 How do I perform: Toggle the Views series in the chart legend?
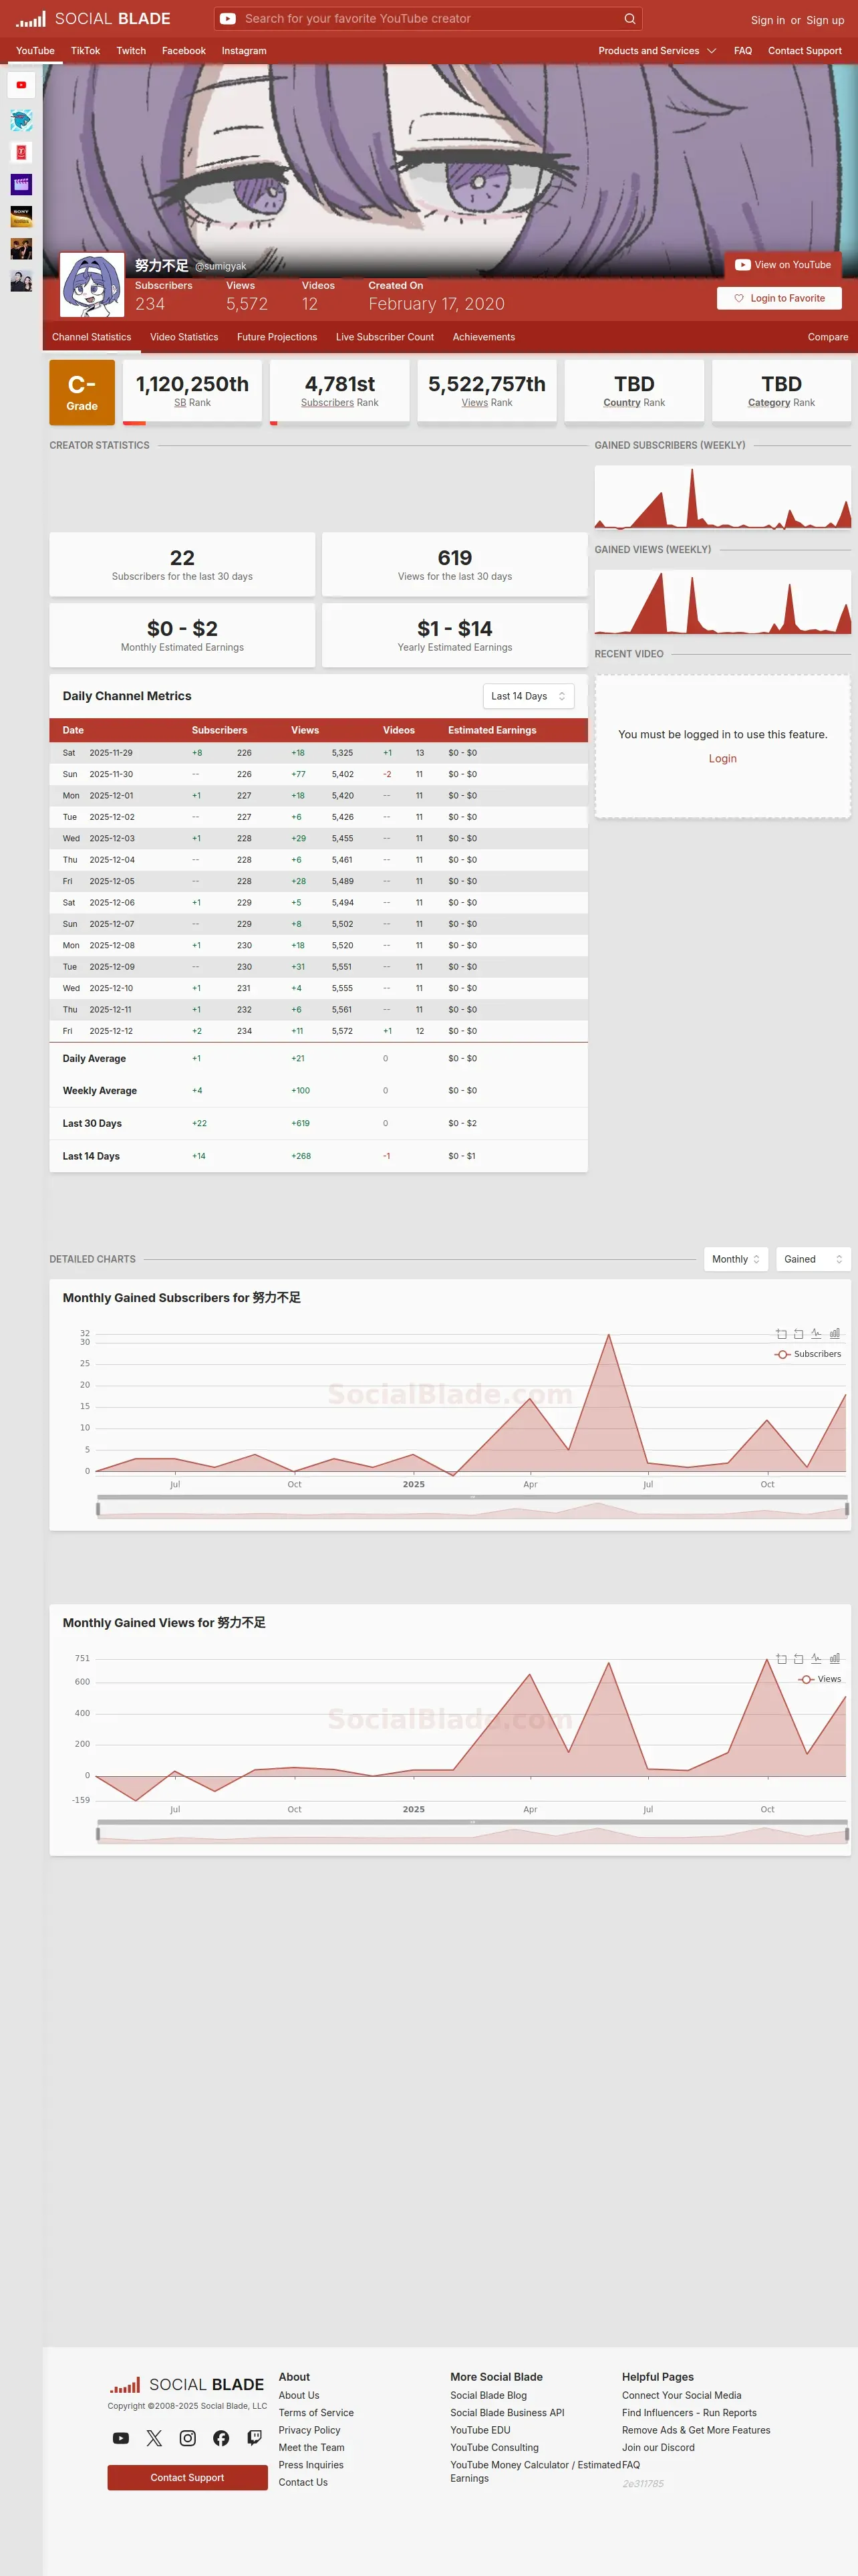pos(820,1679)
